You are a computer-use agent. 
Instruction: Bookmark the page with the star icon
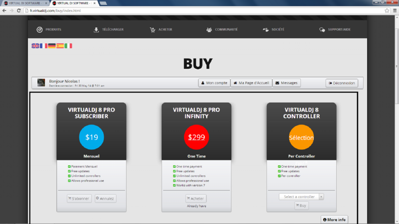point(387,10)
